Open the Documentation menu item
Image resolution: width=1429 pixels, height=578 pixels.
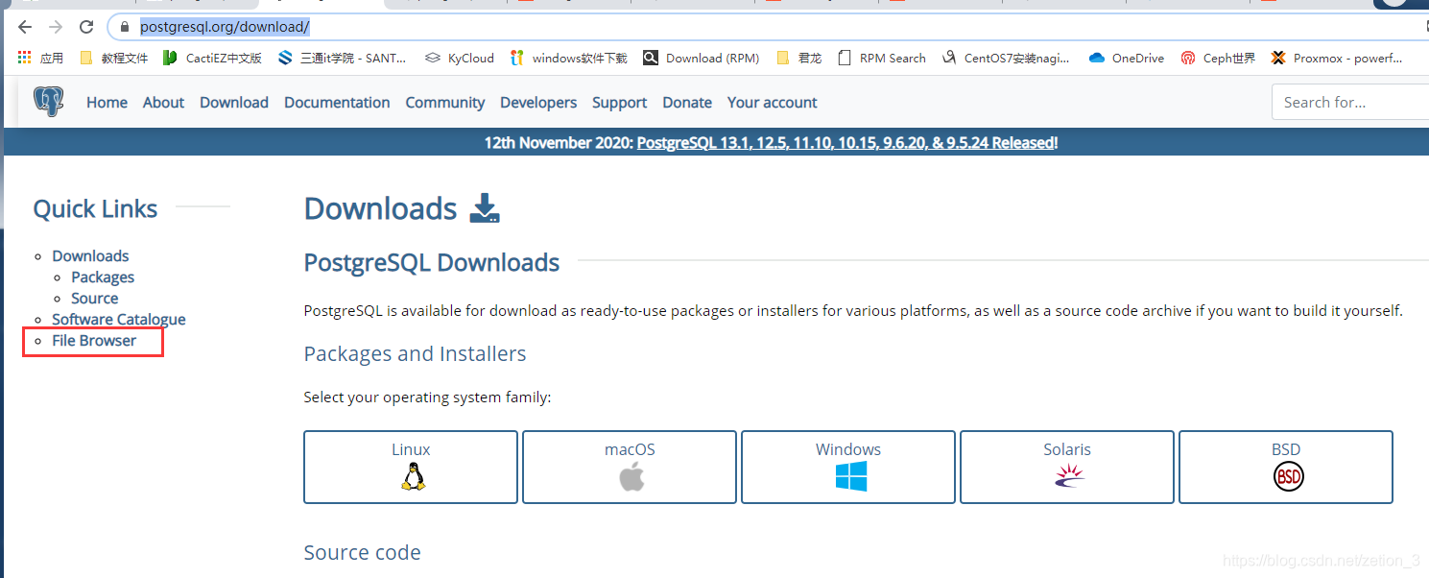pyautogui.click(x=337, y=103)
